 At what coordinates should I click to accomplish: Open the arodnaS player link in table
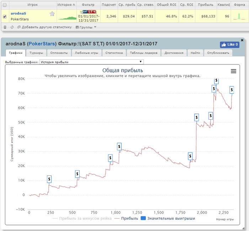click(18, 14)
